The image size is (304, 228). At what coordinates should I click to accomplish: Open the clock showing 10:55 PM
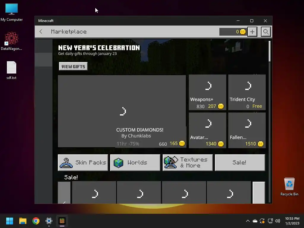tap(292, 221)
